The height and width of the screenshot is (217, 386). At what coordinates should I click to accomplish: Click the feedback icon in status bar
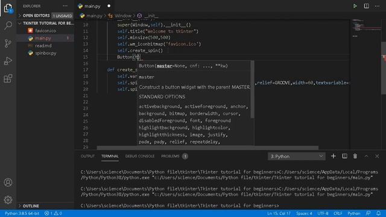pos(369,213)
